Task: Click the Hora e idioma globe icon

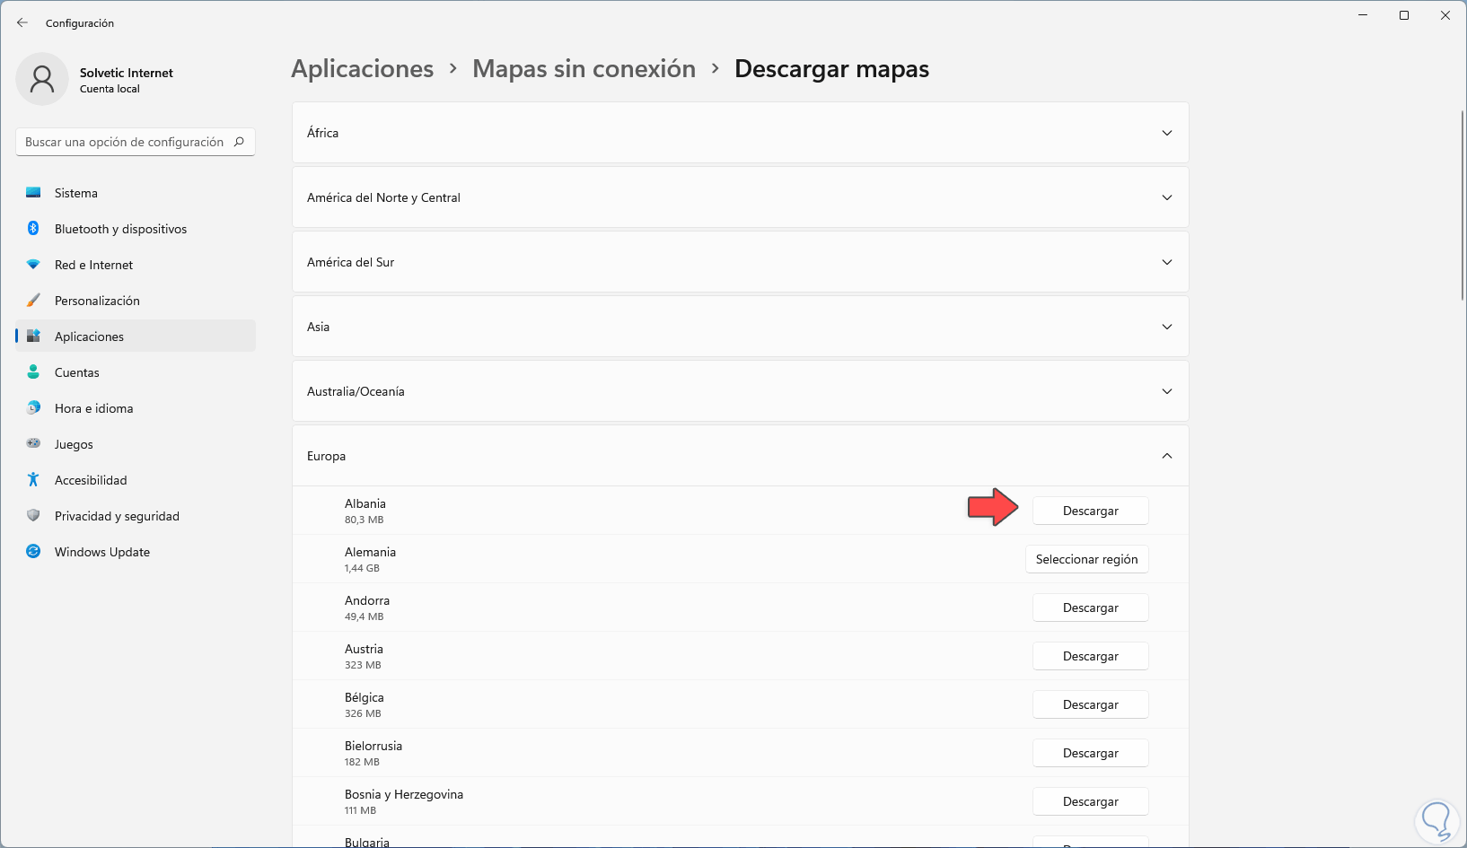Action: coord(33,408)
